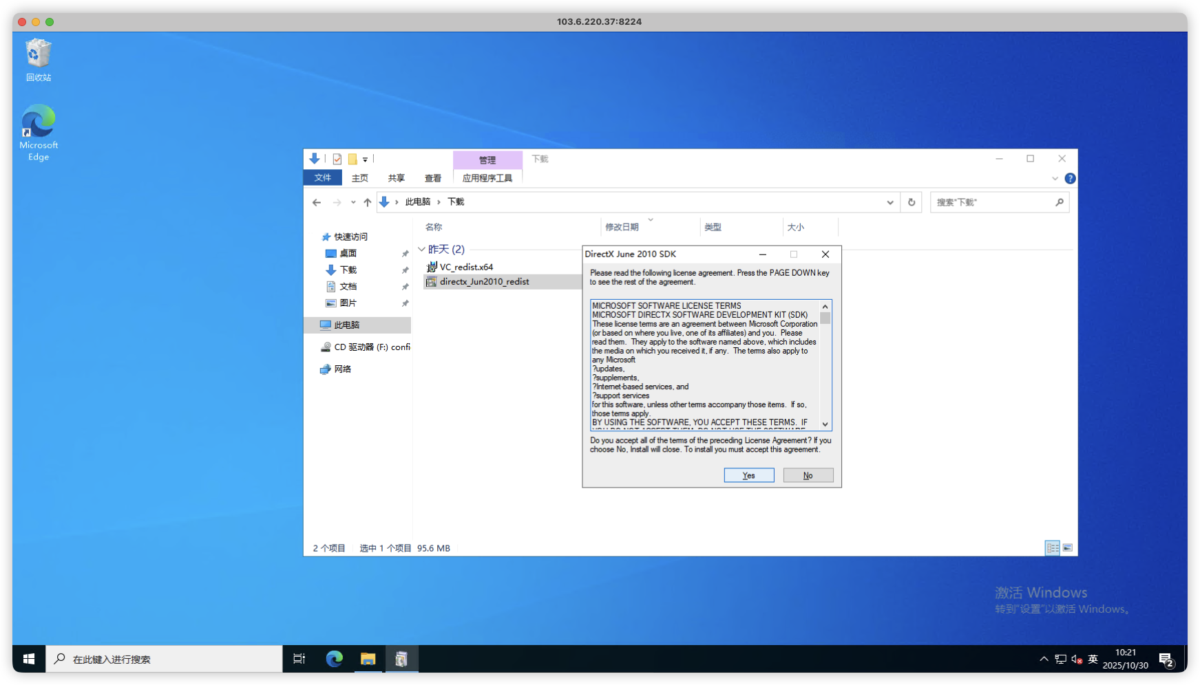
Task: Expand the address bar history dropdown
Action: 890,202
